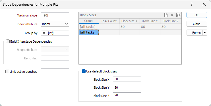Click the Maximum slope input field
This screenshot has width=211, height=106.
(55, 15)
